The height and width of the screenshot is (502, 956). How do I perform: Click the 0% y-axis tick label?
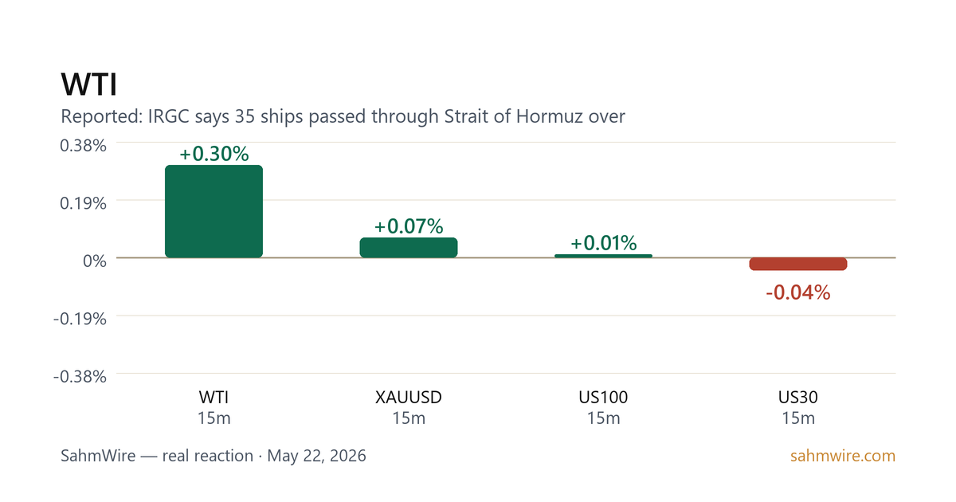coord(94,260)
